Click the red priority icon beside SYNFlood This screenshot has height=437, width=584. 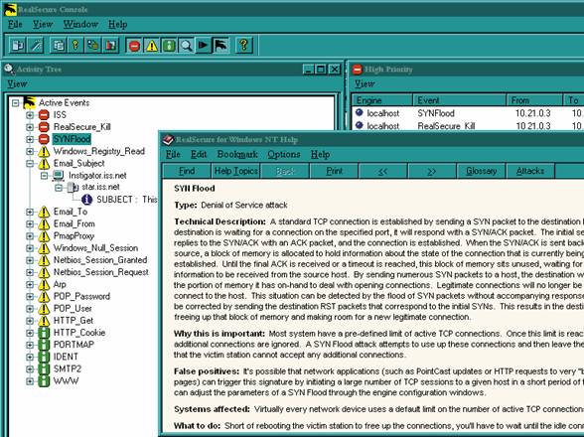click(44, 139)
